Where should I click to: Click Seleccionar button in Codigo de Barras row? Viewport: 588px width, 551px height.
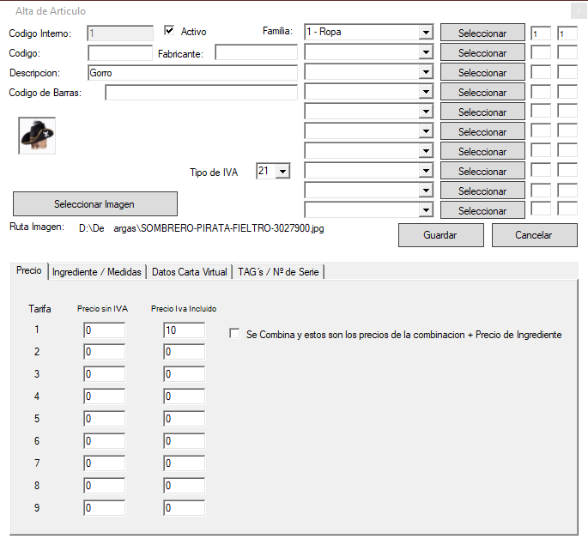(x=482, y=92)
